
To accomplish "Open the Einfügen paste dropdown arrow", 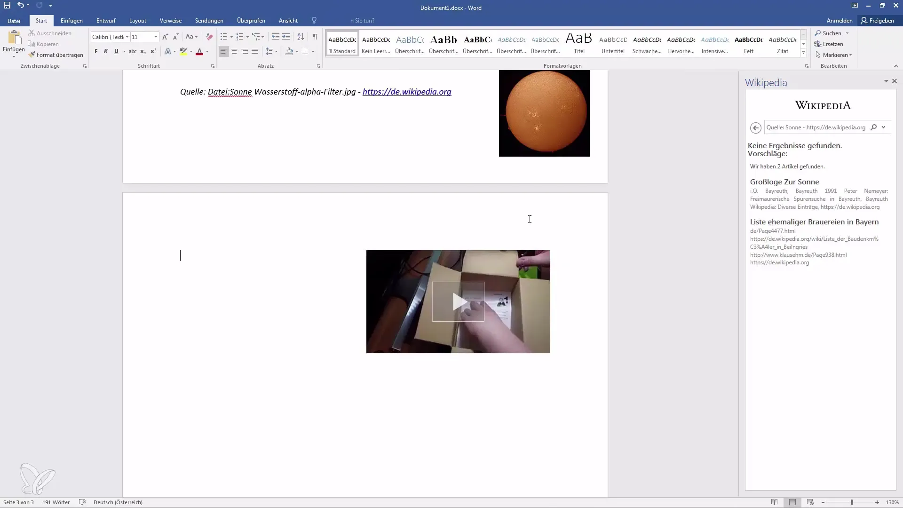I will [x=14, y=57].
